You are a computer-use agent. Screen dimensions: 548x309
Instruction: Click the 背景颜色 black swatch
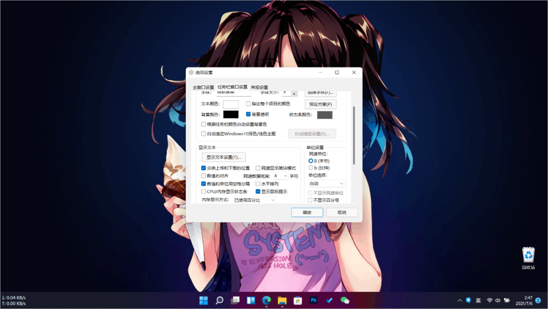click(x=231, y=114)
